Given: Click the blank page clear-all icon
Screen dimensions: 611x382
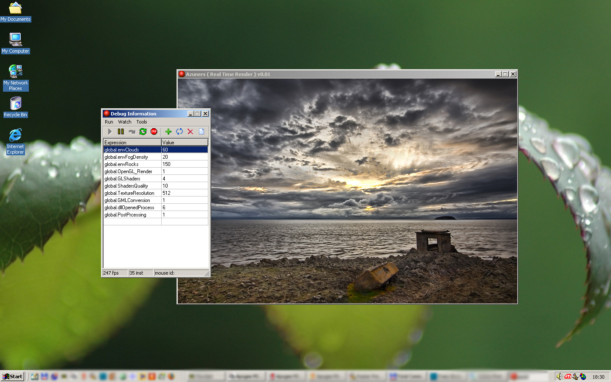Looking at the screenshot, I should point(202,132).
